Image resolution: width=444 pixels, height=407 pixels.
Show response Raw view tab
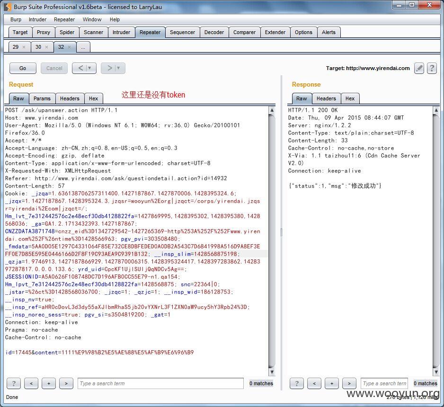(x=302, y=98)
